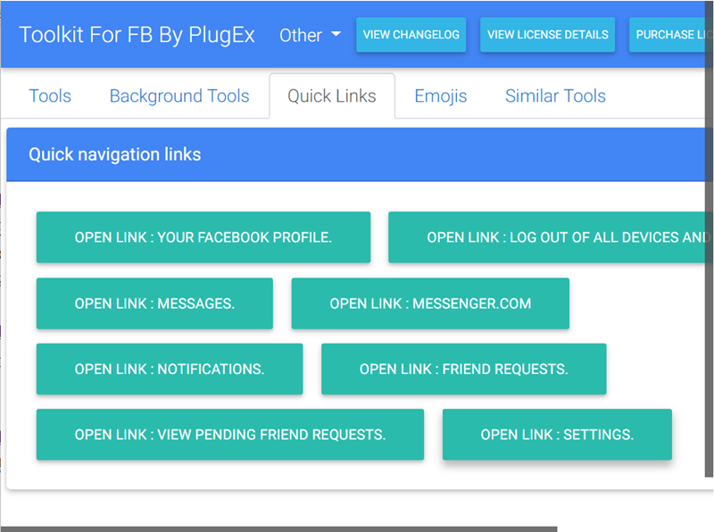Screen dimensions: 714x532
Task: Open the Similar Tools tab
Action: tap(555, 96)
